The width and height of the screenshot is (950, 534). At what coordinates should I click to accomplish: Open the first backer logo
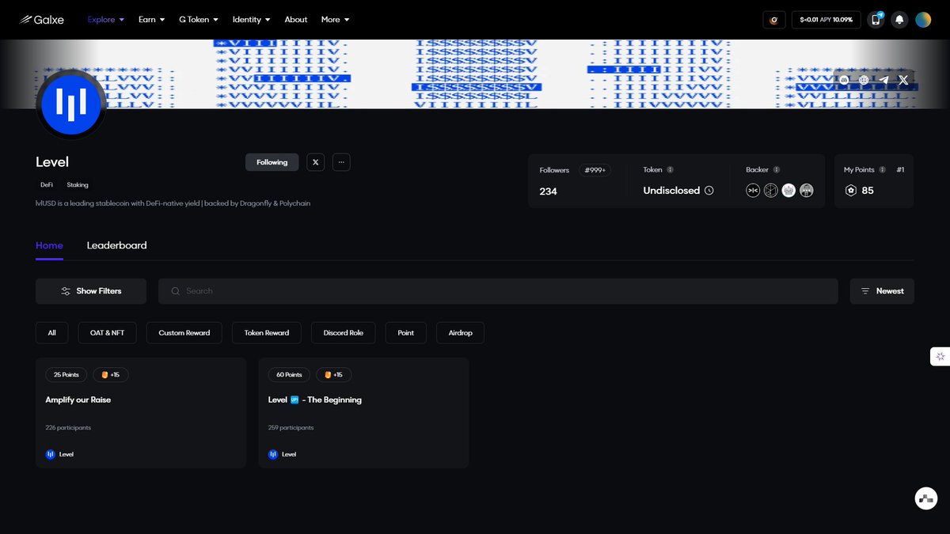pyautogui.click(x=753, y=191)
